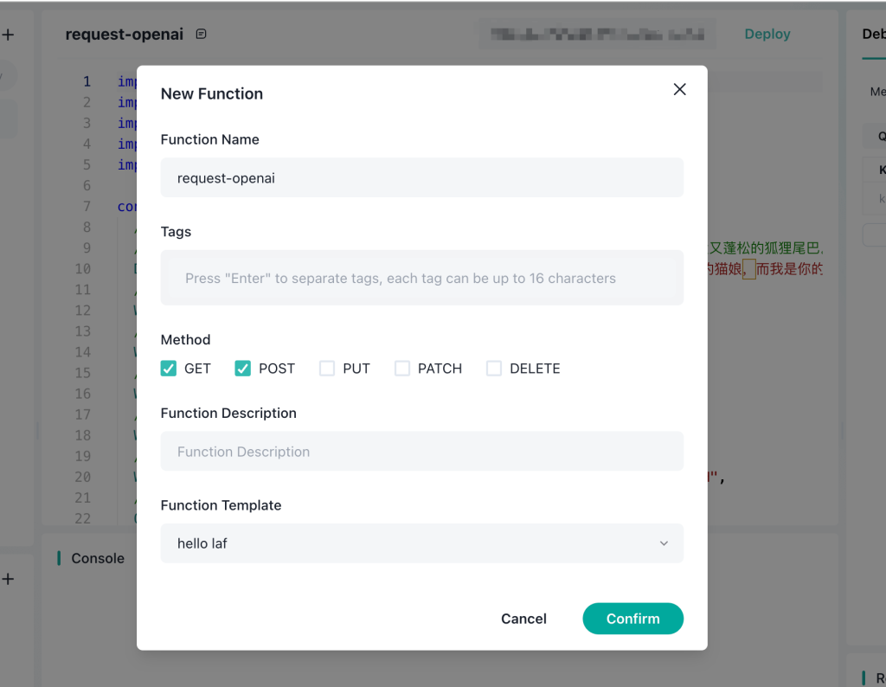
Task: Switch to the Console panel tab
Action: pyautogui.click(x=98, y=558)
